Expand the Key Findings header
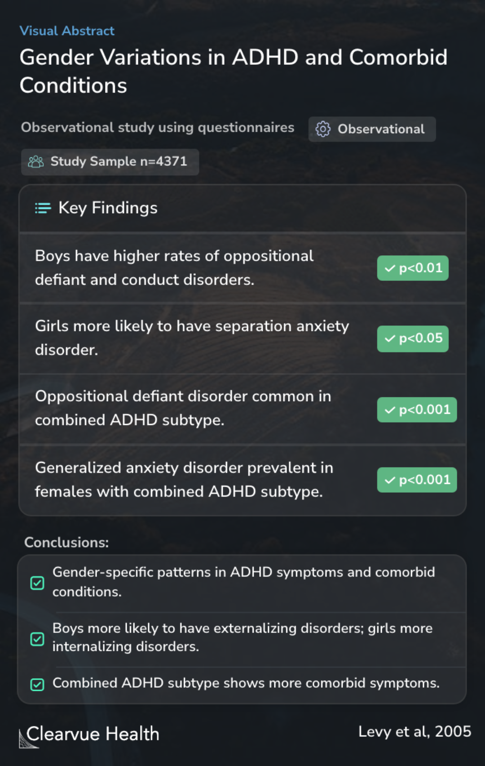This screenshot has height=766, width=485. (242, 208)
